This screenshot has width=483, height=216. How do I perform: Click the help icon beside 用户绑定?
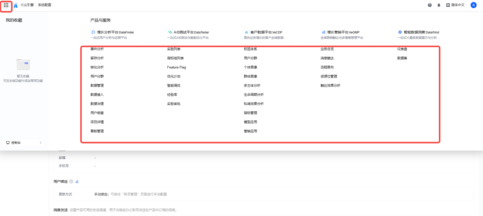71,182
